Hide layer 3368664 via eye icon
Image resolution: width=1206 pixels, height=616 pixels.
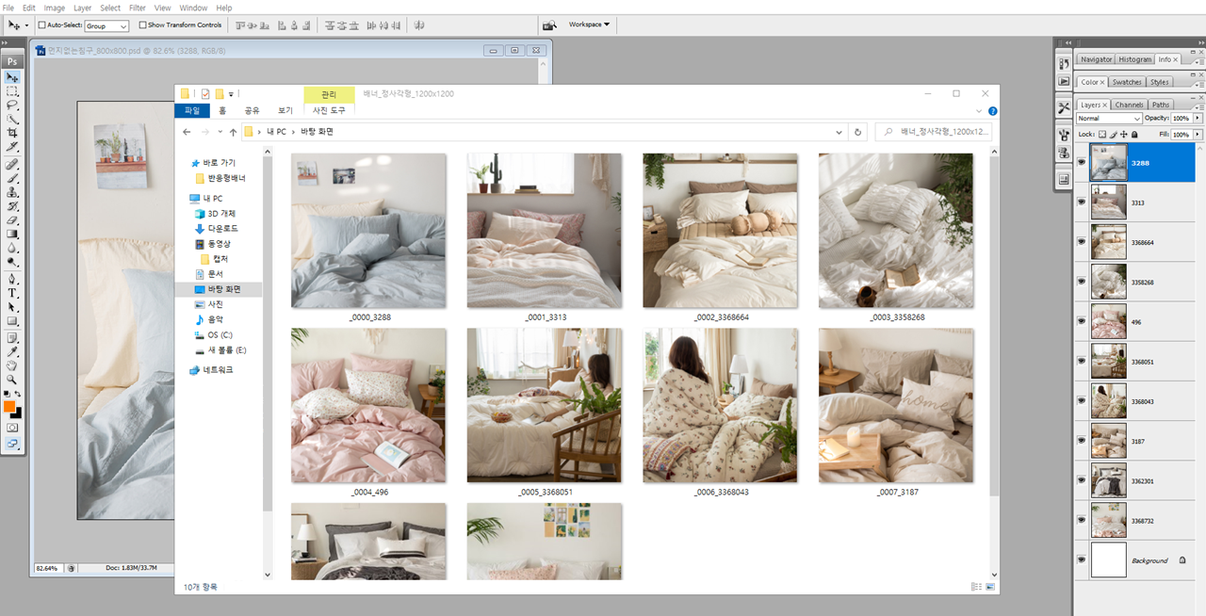pyautogui.click(x=1082, y=242)
